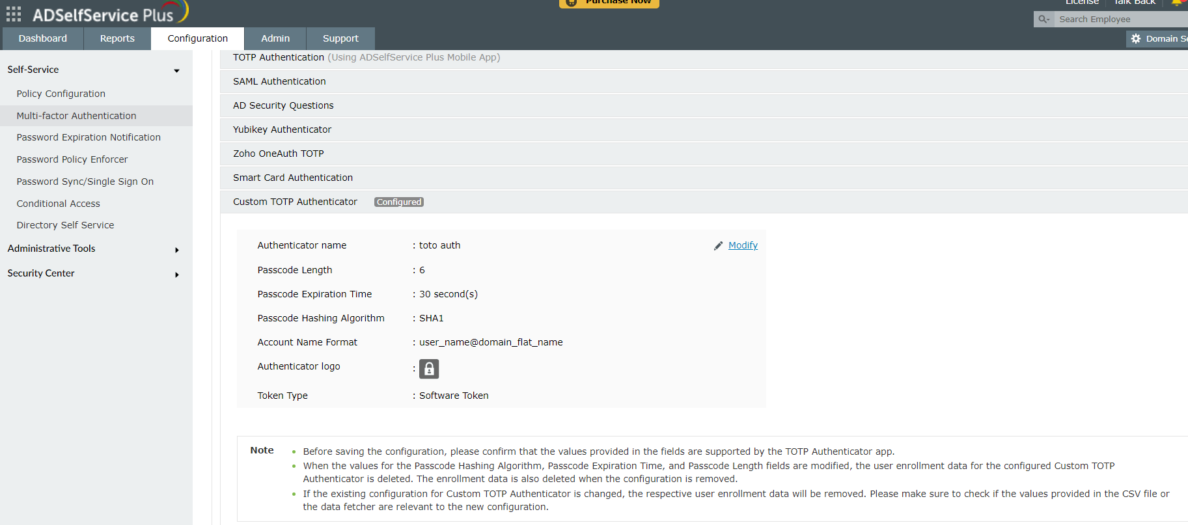Image resolution: width=1188 pixels, height=525 pixels.
Task: Click the "Passcode Hashing Algorithm" label
Action: coord(321,318)
